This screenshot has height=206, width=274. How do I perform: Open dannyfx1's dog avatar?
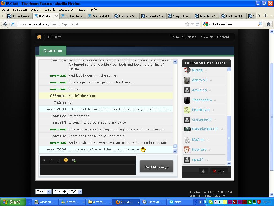point(187,80)
